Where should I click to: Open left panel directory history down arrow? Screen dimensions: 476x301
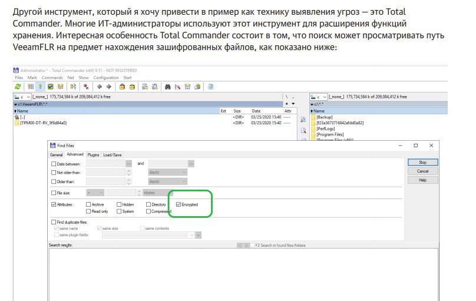click(293, 104)
